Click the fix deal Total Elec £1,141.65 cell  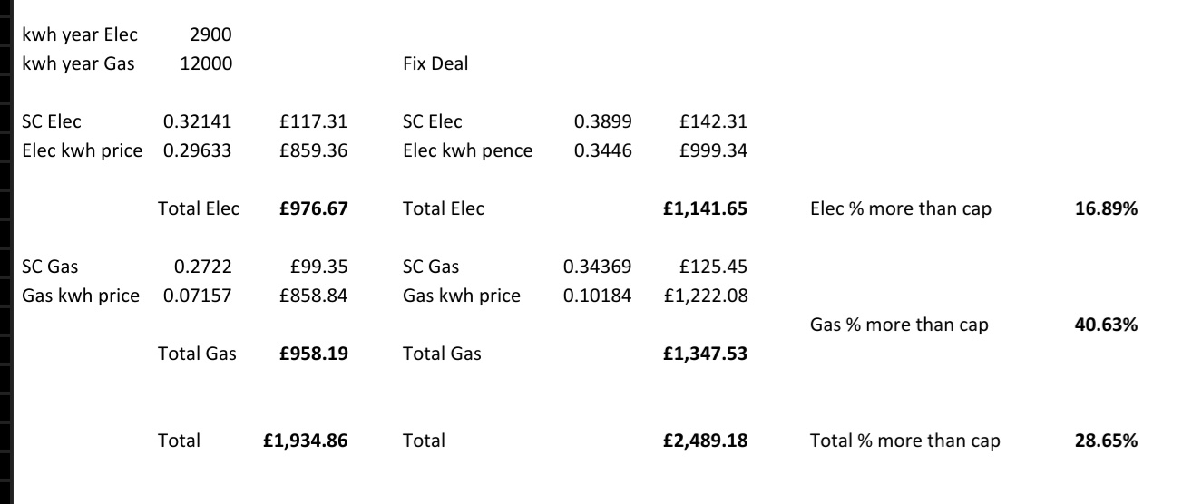tap(706, 208)
